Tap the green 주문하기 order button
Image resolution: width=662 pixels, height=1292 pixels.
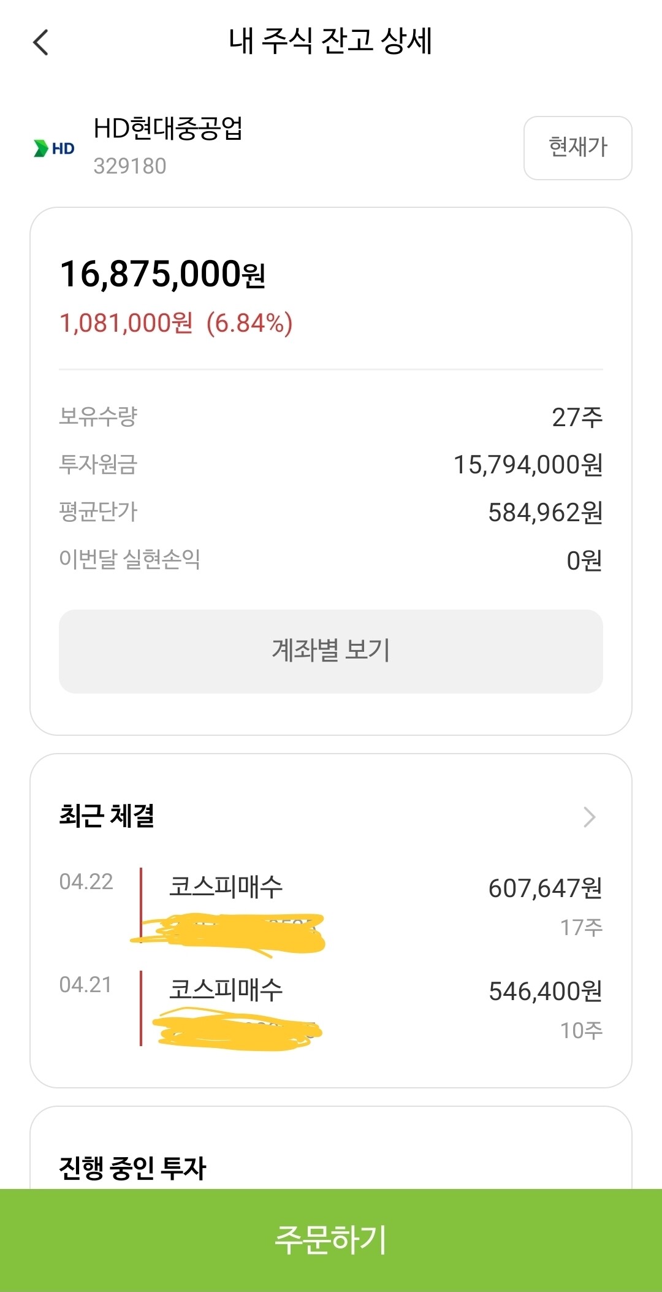(331, 1240)
